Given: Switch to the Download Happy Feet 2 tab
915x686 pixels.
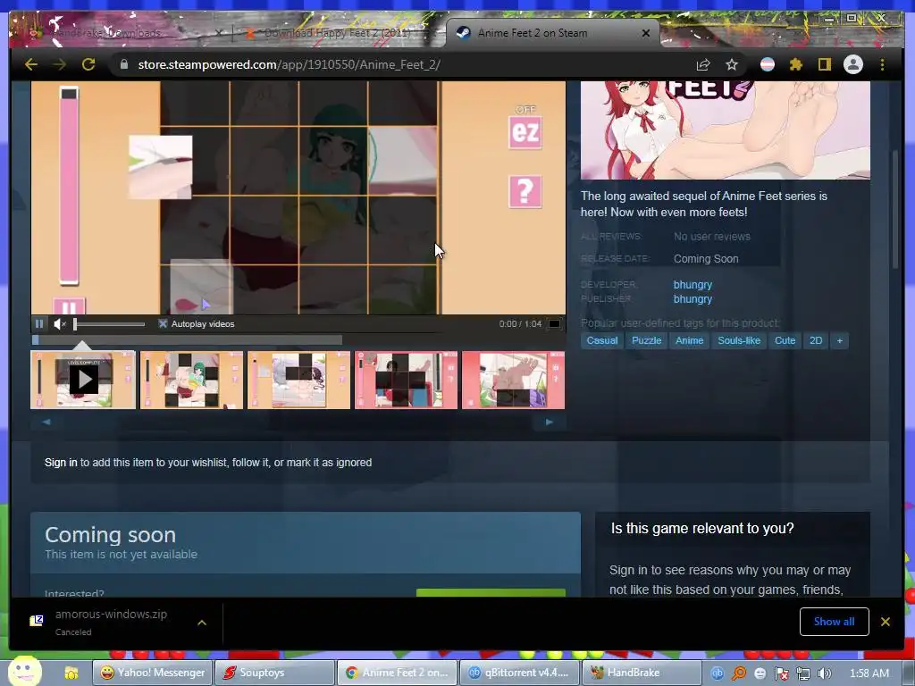Looking at the screenshot, I should [337, 33].
